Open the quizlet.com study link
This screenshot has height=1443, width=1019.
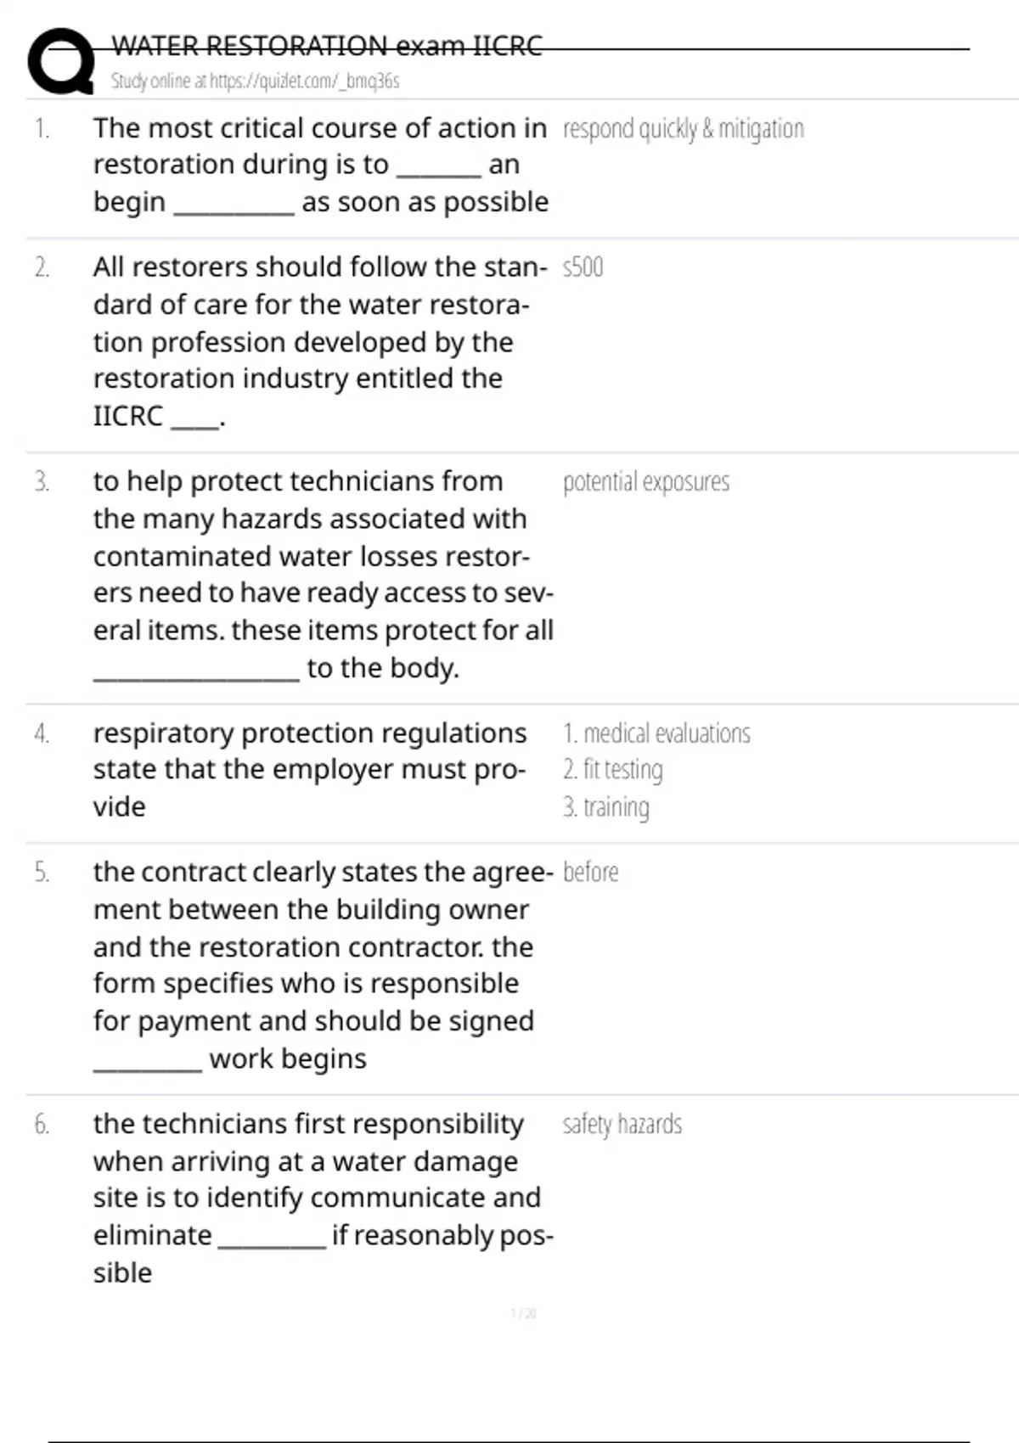255,81
